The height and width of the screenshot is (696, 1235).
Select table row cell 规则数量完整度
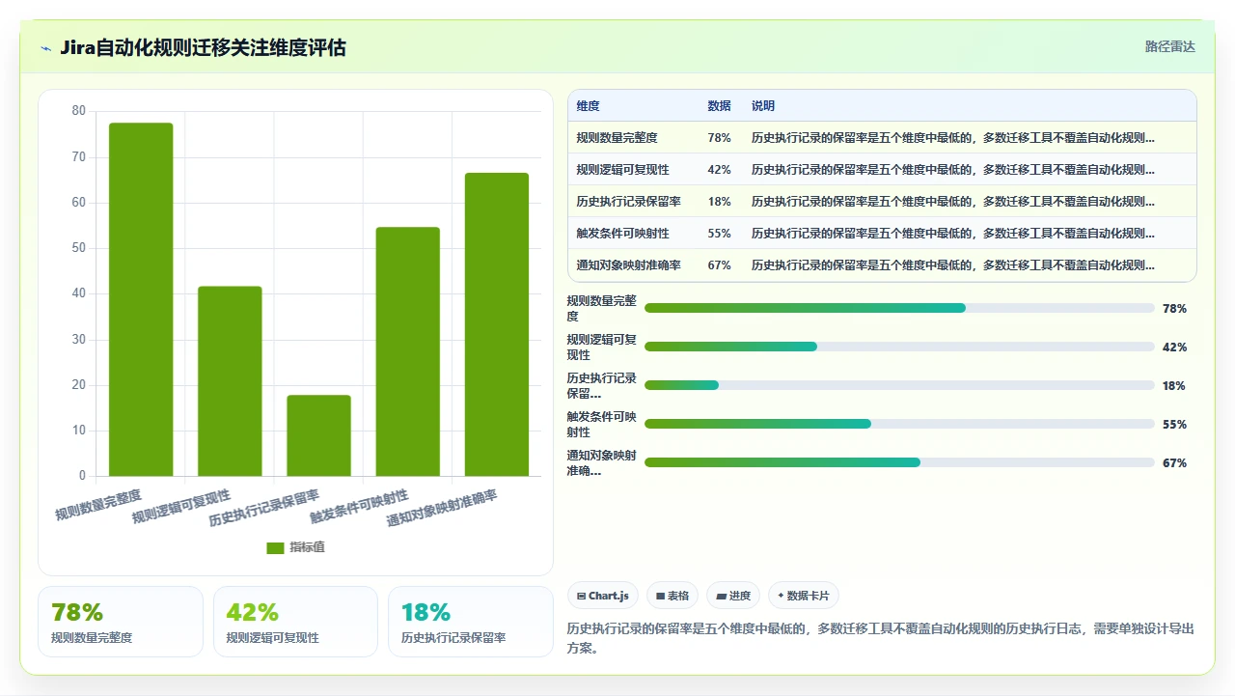click(x=617, y=138)
